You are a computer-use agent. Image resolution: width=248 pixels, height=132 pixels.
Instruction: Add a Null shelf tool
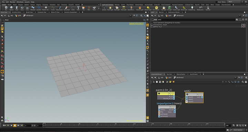(x=89, y=8)
